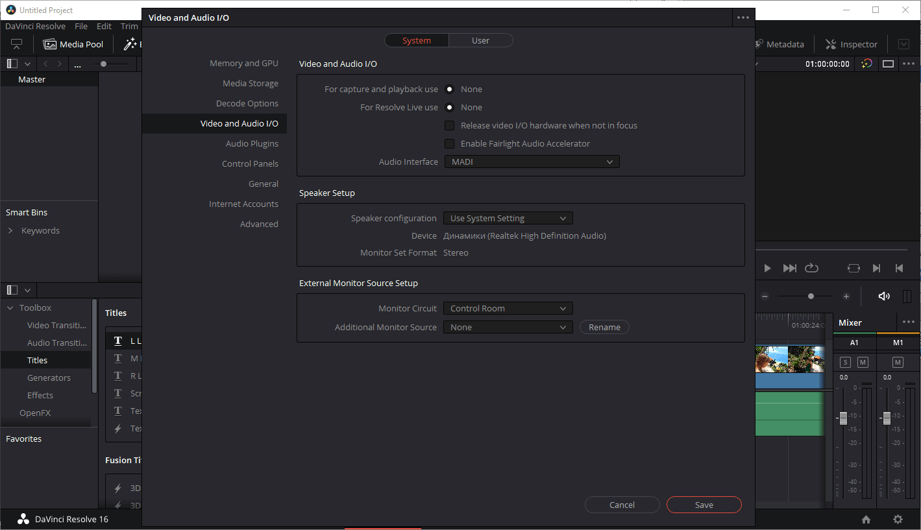Click the Save button
Image resolution: width=921 pixels, height=530 pixels.
point(704,505)
